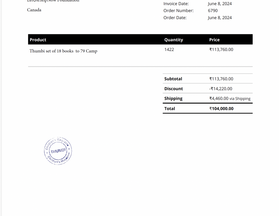Click the THUMBI circular stamp seal
This screenshot has height=216, width=279.
coord(58,150)
